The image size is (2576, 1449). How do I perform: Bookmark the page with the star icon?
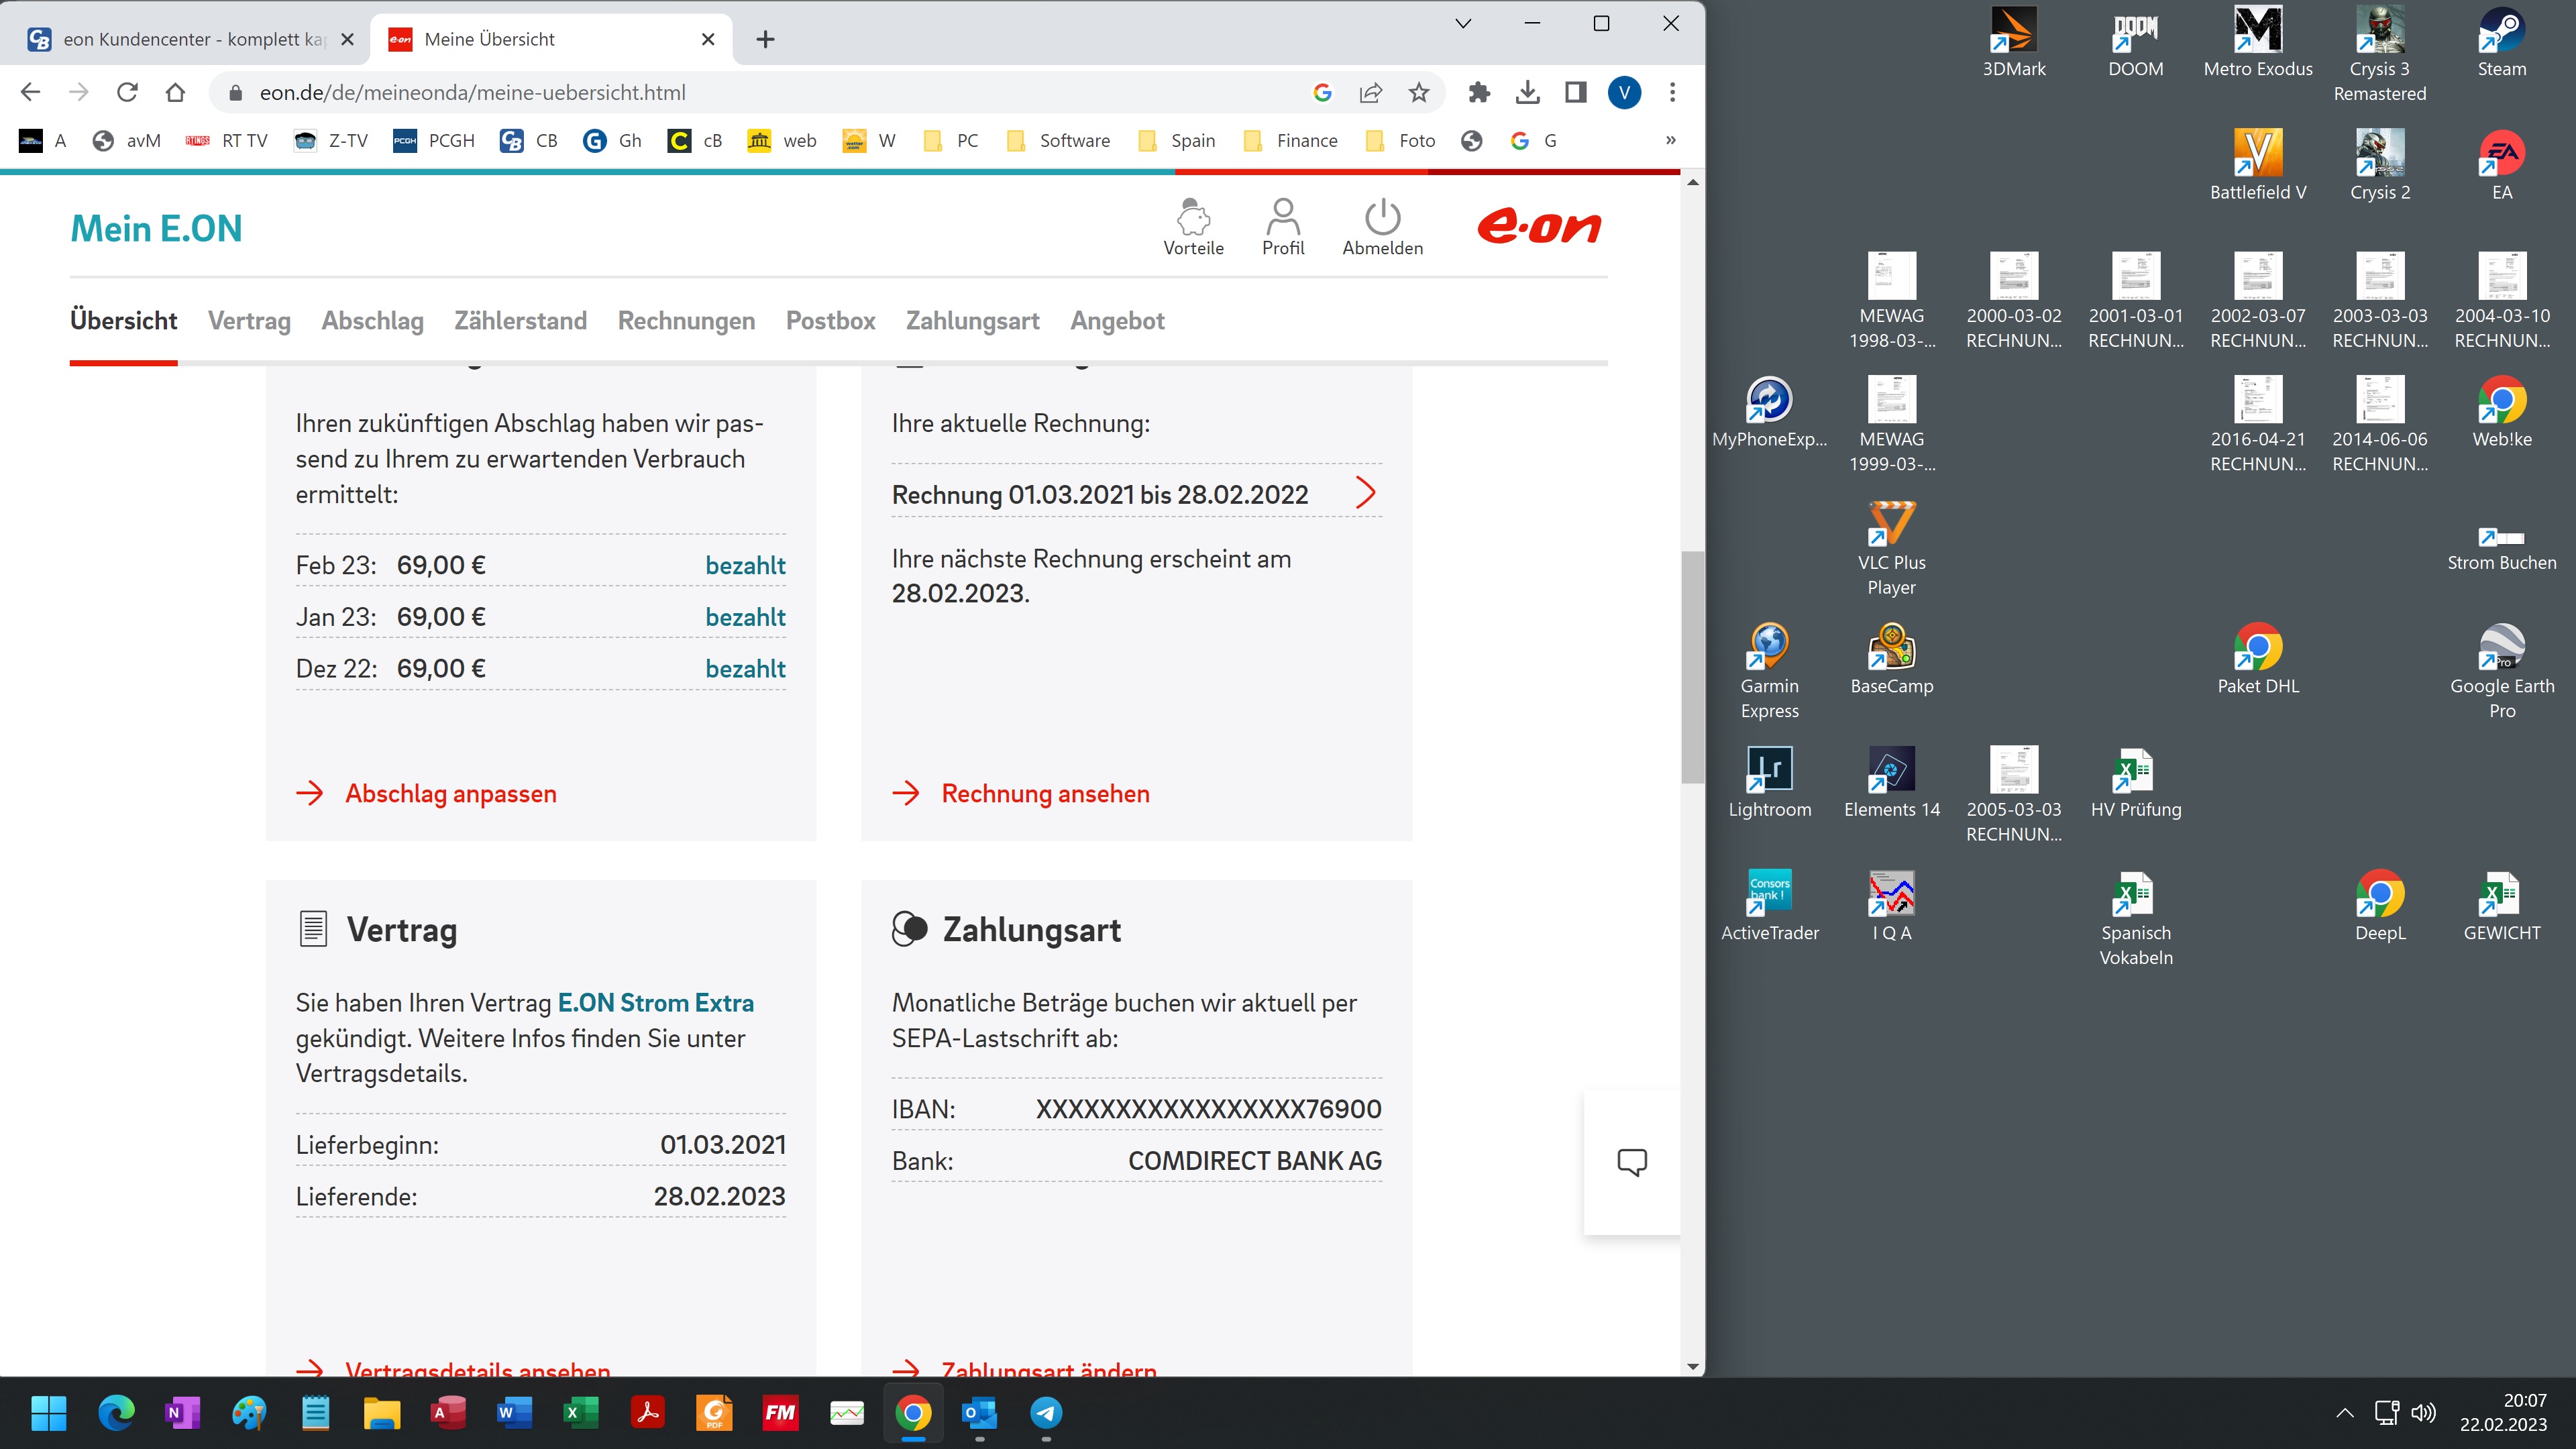1418,93
